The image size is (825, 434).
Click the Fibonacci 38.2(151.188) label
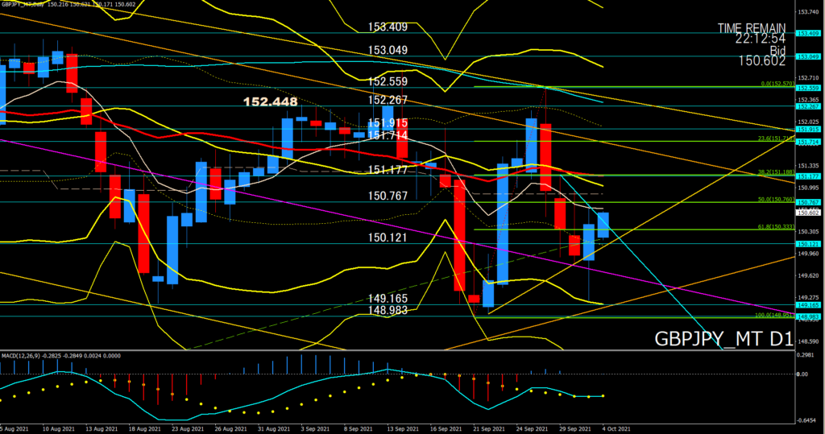pos(776,172)
